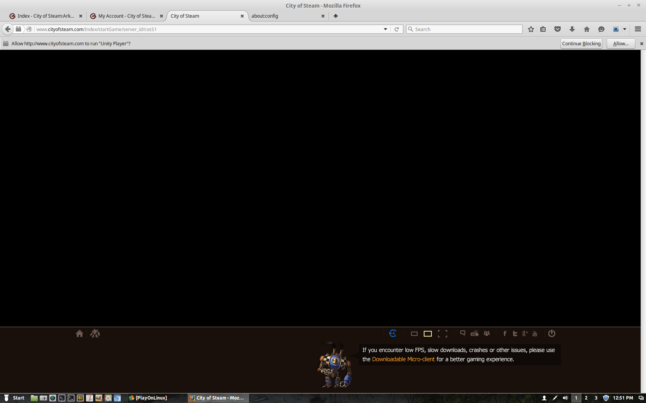Click the blue refresh game icon
The height and width of the screenshot is (403, 646).
point(393,333)
